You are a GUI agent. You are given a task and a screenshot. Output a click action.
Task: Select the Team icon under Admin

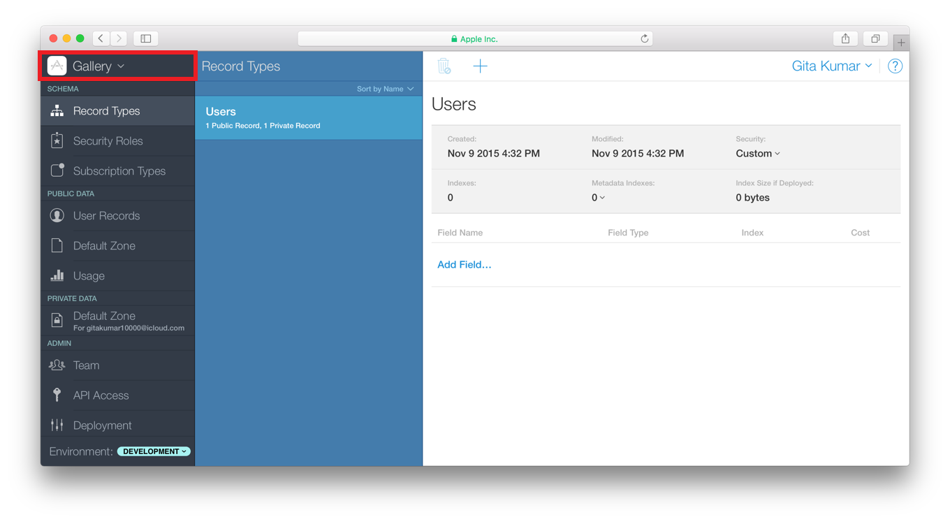57,365
